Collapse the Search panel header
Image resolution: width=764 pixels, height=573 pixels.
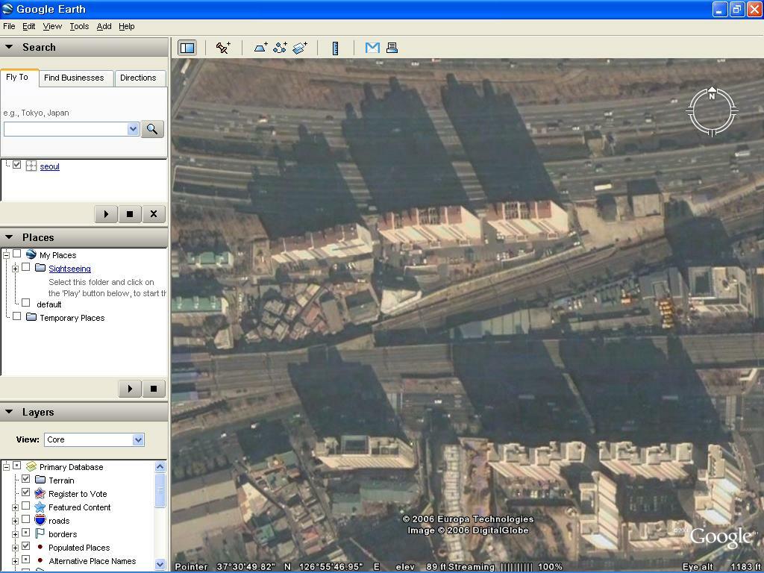coord(9,47)
